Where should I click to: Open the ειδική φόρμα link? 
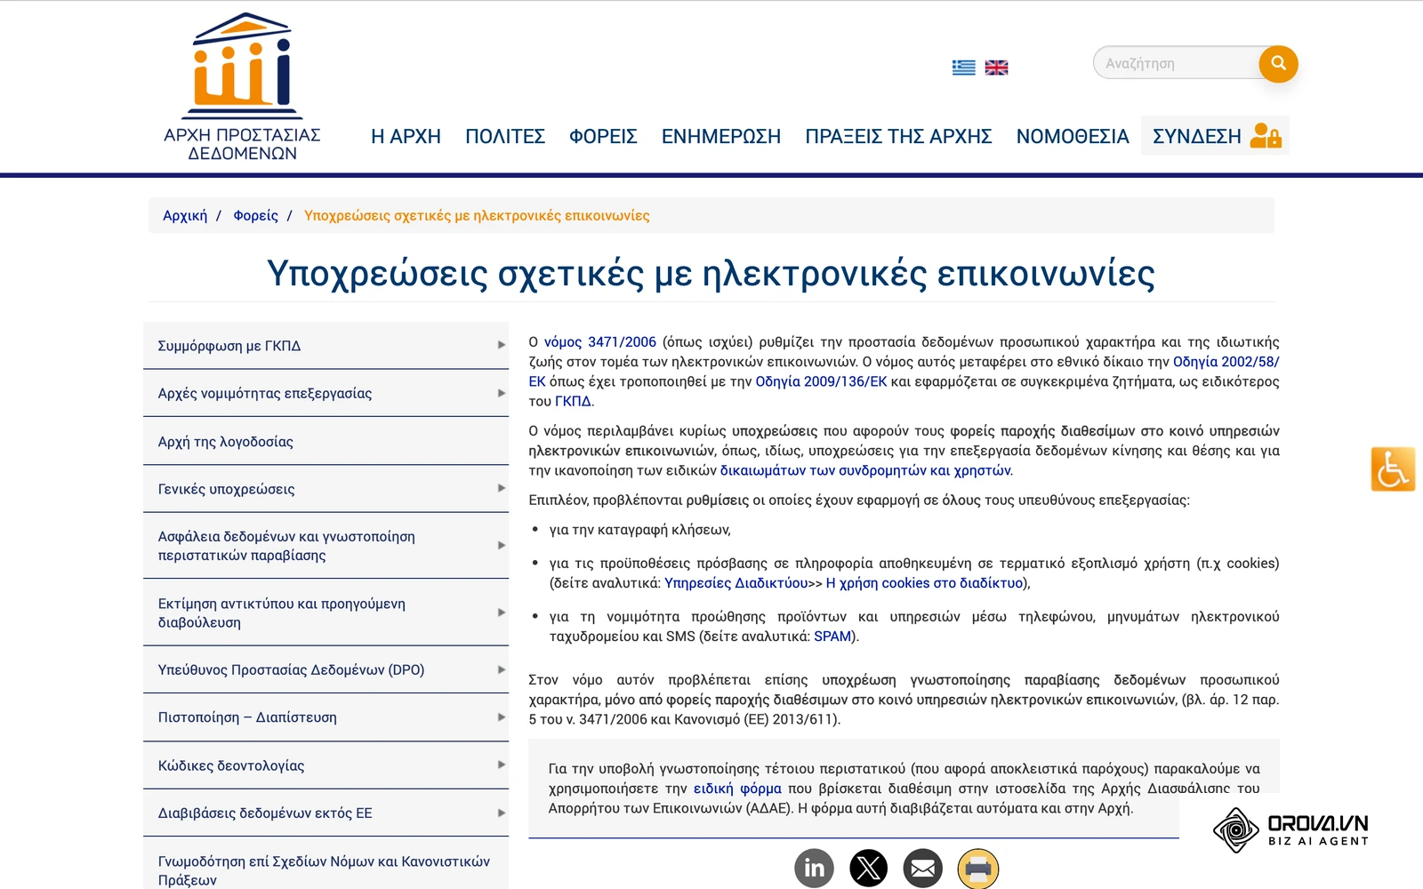(737, 789)
